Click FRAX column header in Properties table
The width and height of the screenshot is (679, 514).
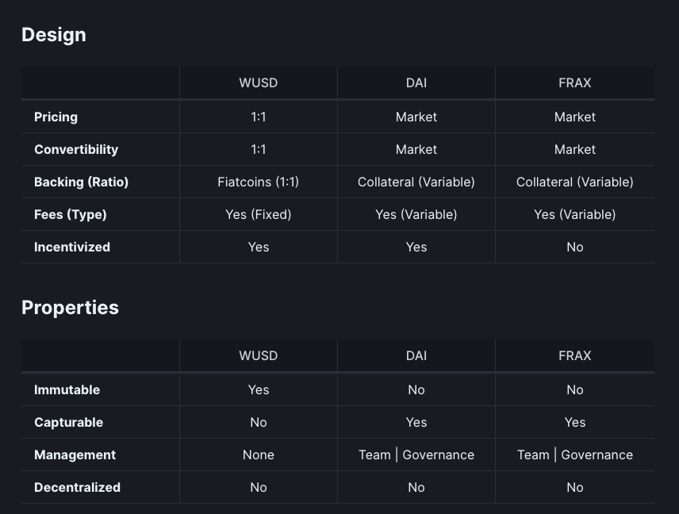coord(575,356)
